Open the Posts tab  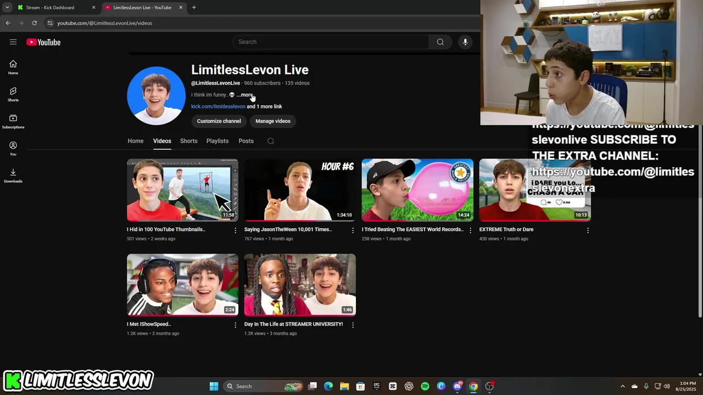[246, 141]
